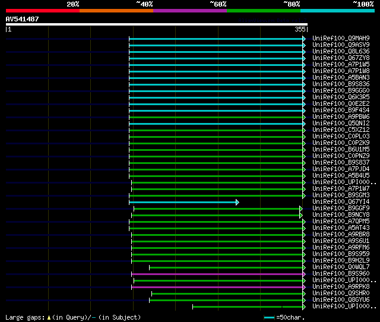The width and height of the screenshot is (380, 322).
Task: Click the UniRef100_B9S837 entry
Action: pyautogui.click(x=341, y=162)
